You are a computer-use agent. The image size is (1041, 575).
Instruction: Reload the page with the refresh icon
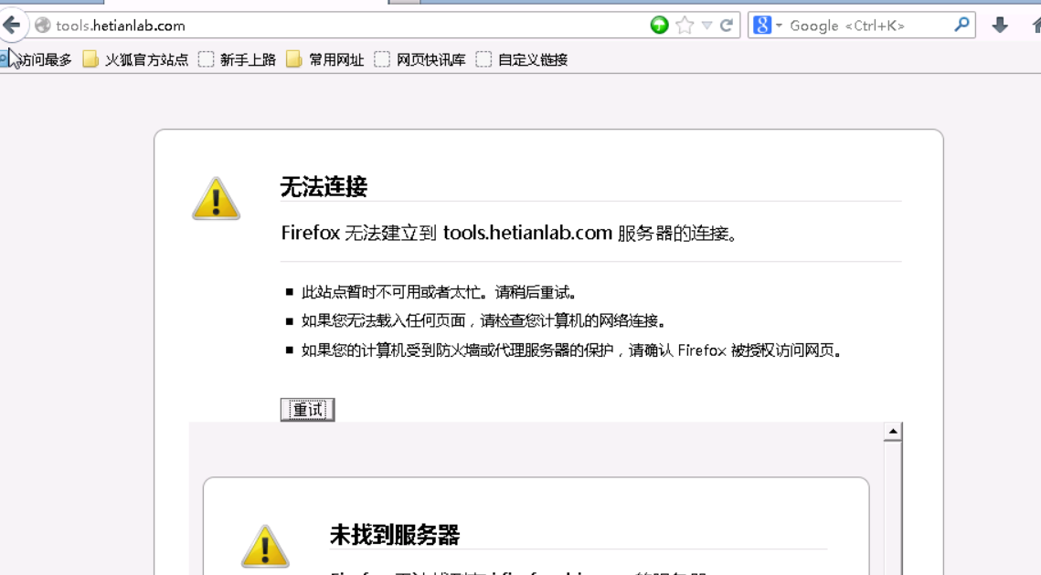click(x=727, y=26)
